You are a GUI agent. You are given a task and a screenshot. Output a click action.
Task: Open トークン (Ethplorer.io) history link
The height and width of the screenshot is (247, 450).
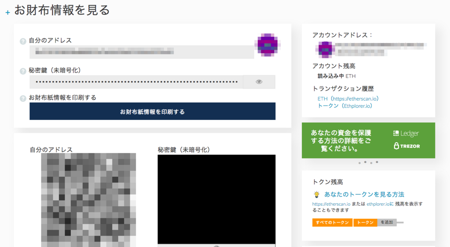345,106
